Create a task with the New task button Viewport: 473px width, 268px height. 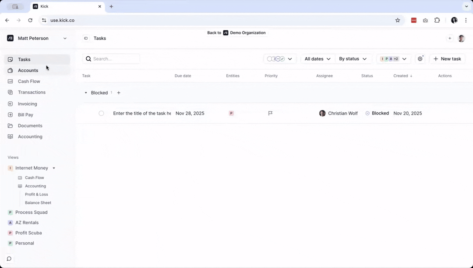pos(447,59)
